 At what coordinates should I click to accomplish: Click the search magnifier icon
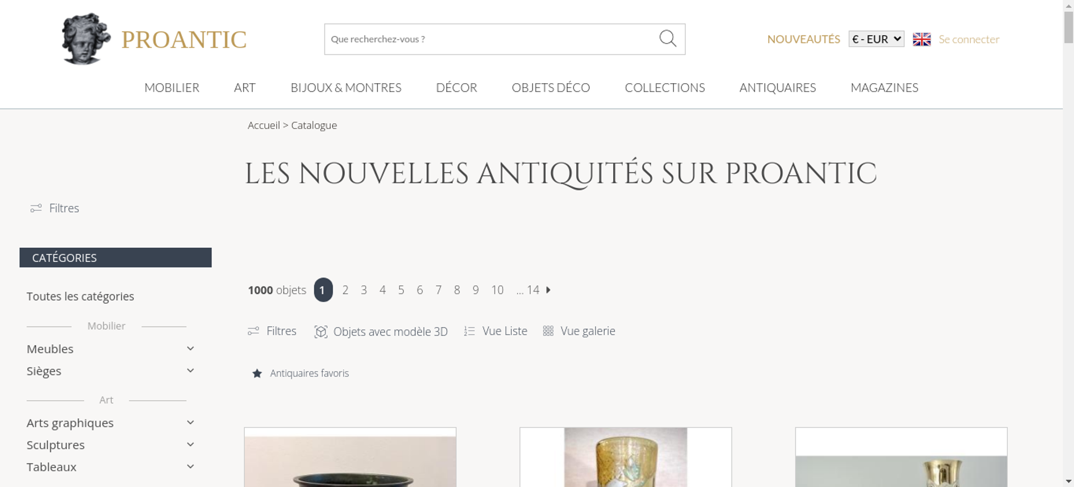(667, 39)
